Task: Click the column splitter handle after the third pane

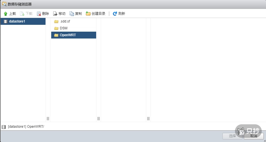Action: coord(149,119)
